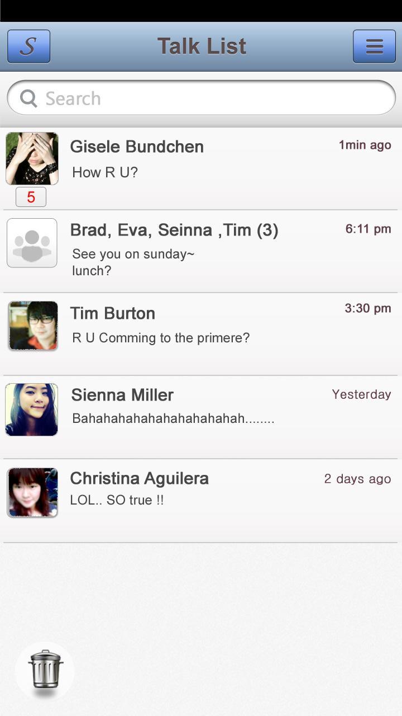This screenshot has width=402, height=716.
Task: Tap the search magnifier icon
Action: [28, 98]
